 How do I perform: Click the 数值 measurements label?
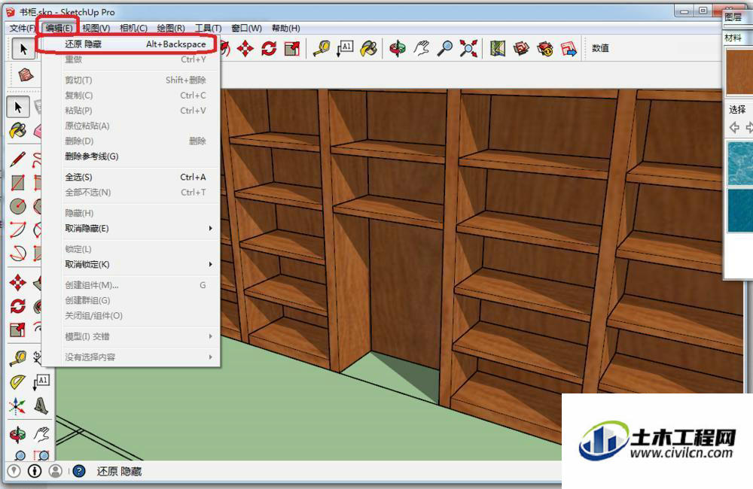coord(600,48)
